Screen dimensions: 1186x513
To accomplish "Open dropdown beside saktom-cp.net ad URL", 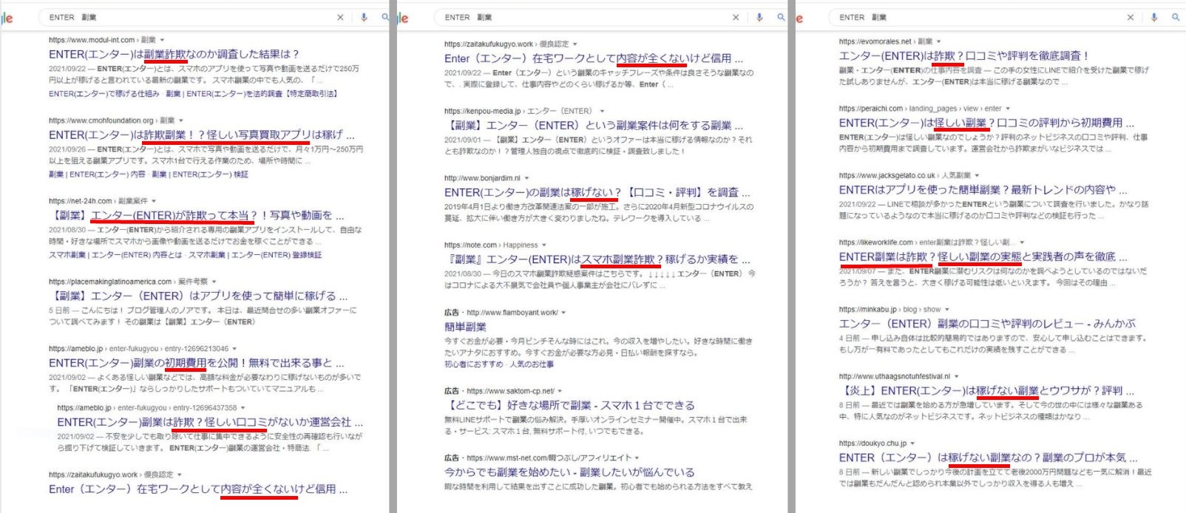I will (x=560, y=391).
